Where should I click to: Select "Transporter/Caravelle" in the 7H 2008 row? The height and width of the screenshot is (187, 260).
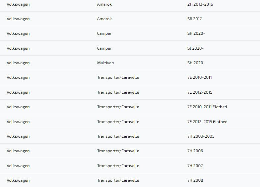click(118, 180)
